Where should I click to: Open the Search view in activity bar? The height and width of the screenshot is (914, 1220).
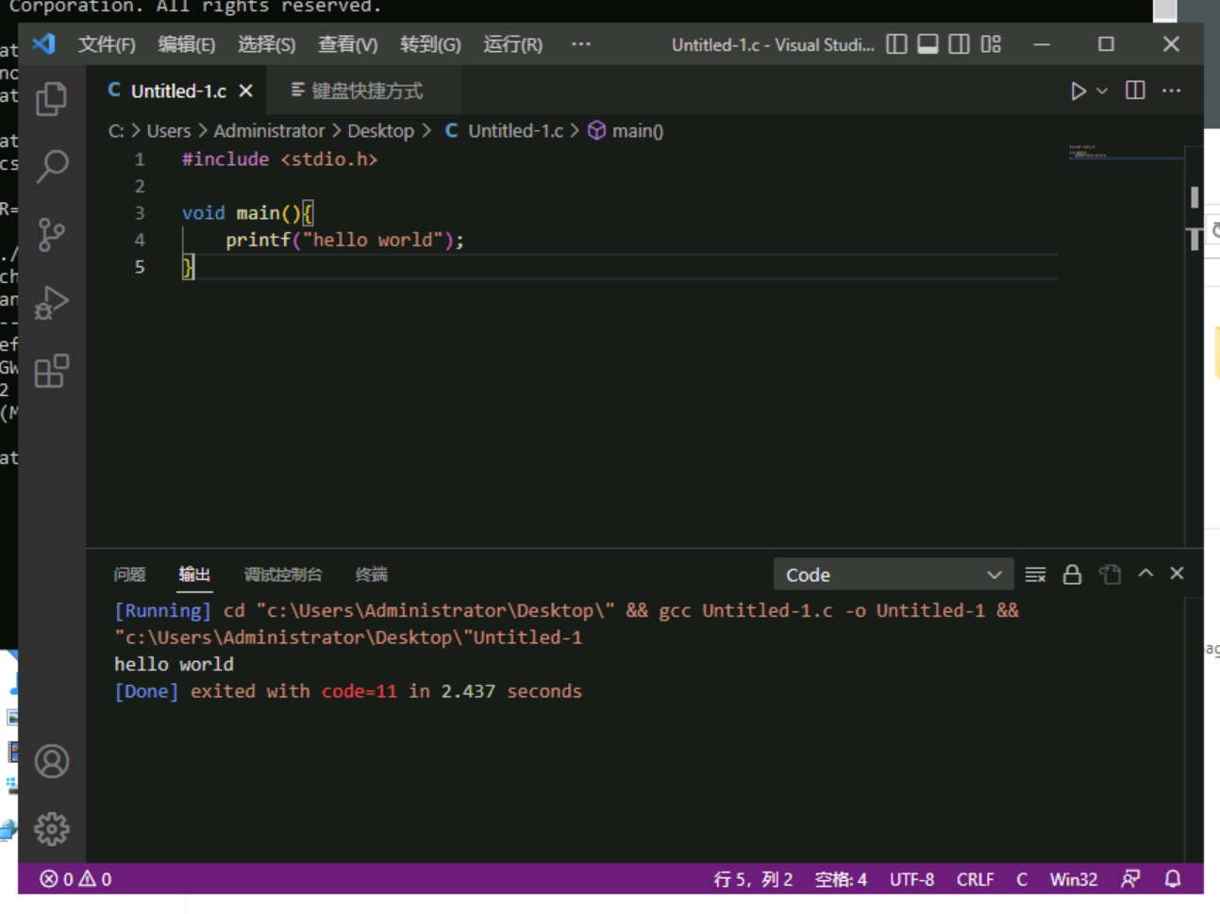52,167
